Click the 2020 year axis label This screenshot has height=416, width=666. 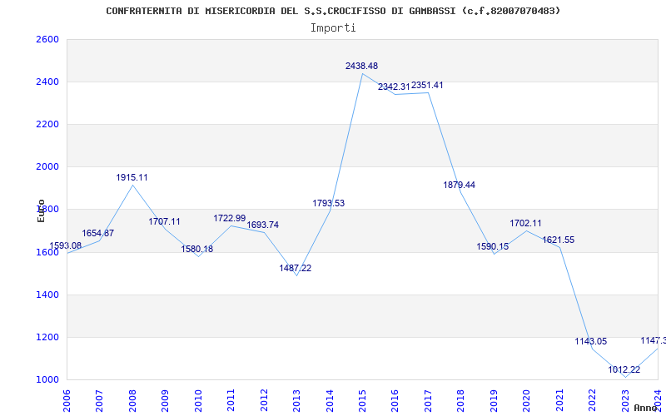click(527, 400)
